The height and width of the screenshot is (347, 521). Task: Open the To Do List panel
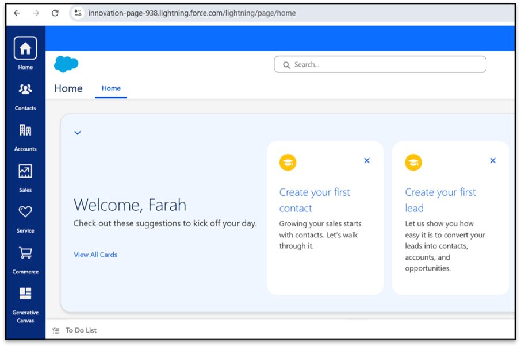[81, 330]
